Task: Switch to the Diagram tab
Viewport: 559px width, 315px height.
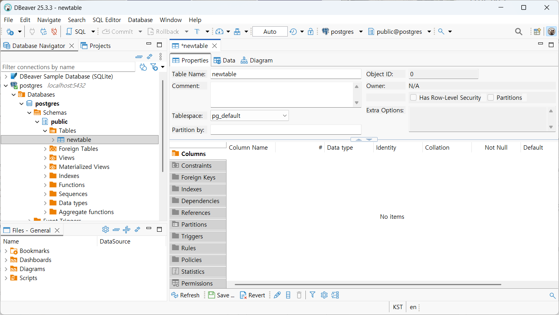Action: [257, 60]
